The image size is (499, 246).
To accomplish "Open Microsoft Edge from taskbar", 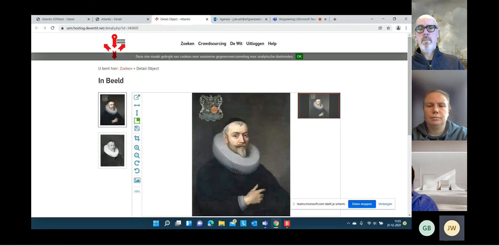I will (211, 223).
